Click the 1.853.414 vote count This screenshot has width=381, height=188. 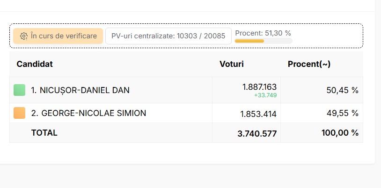pyautogui.click(x=258, y=114)
